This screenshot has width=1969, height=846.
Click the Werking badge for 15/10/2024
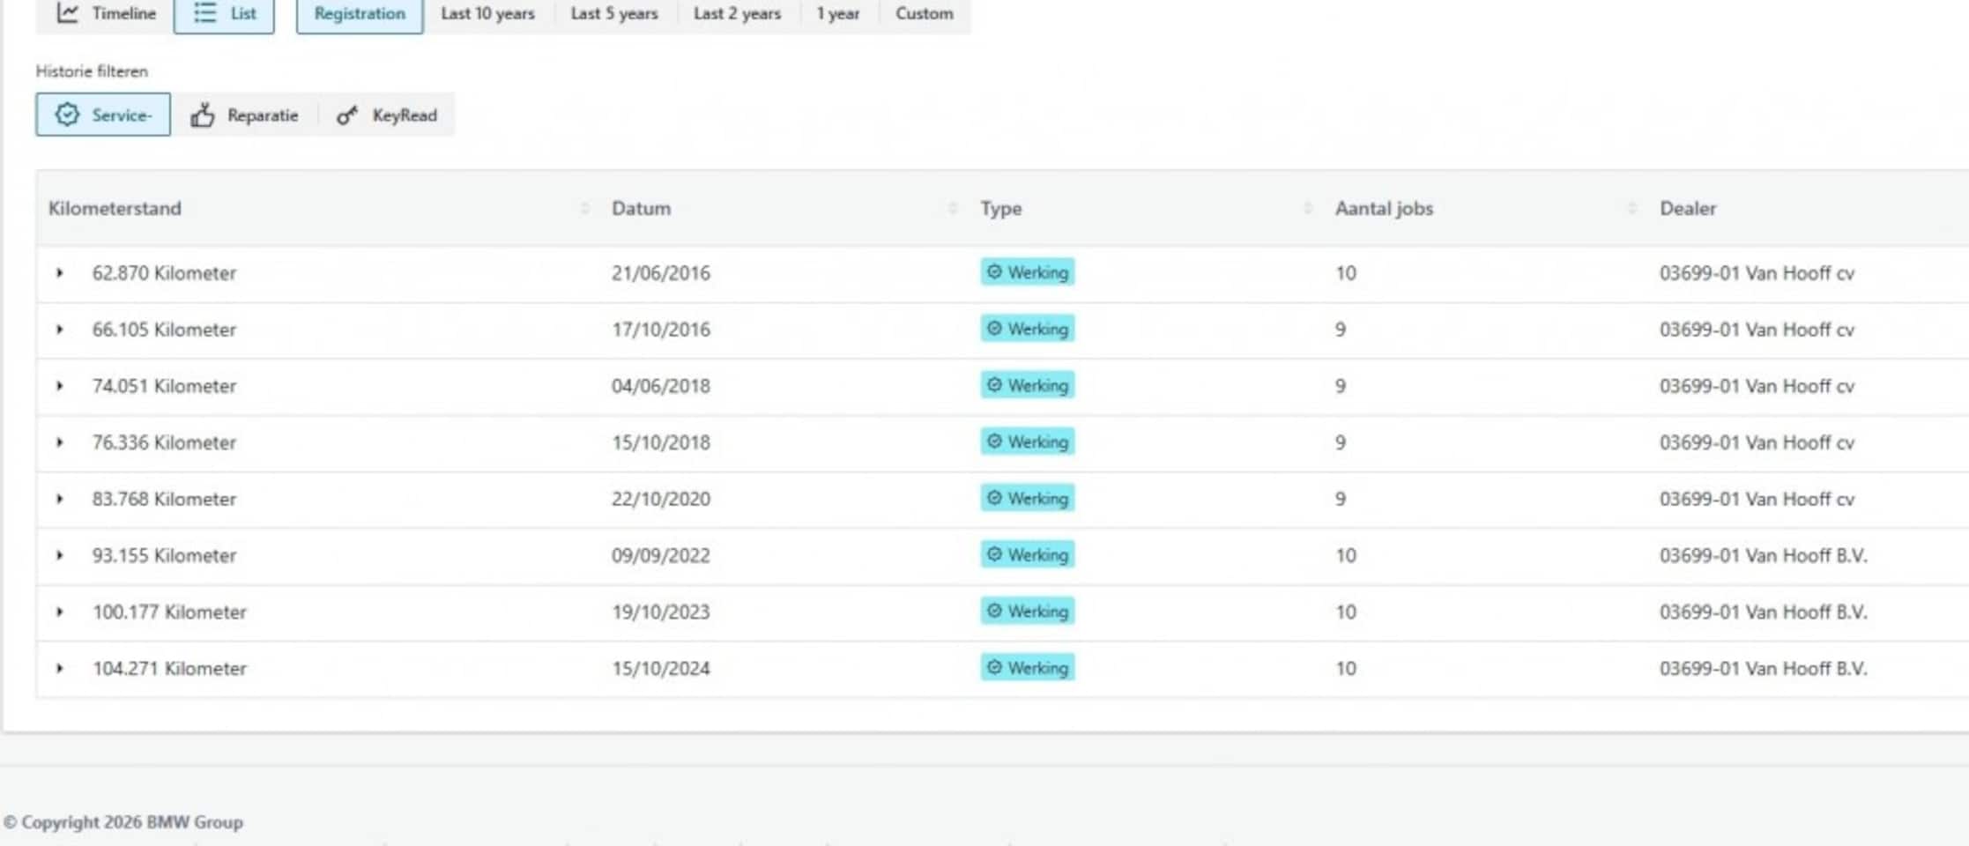click(1027, 668)
